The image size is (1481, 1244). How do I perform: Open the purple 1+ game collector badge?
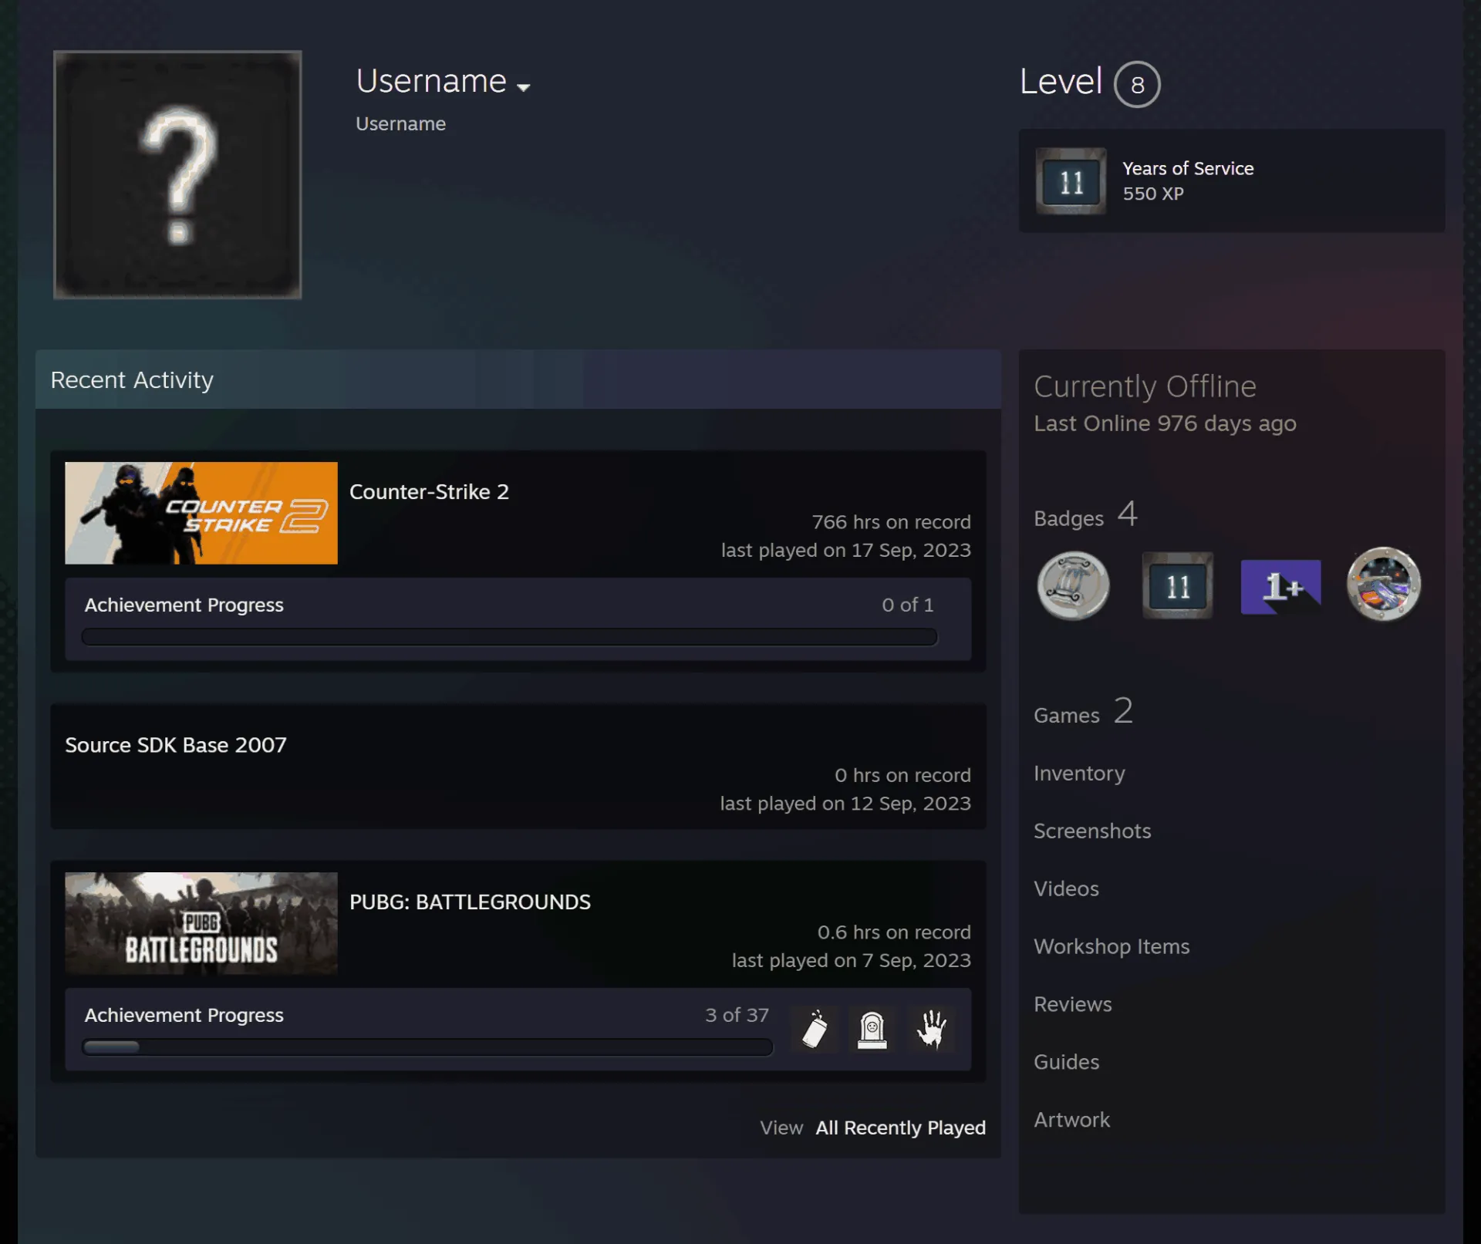[1280, 587]
